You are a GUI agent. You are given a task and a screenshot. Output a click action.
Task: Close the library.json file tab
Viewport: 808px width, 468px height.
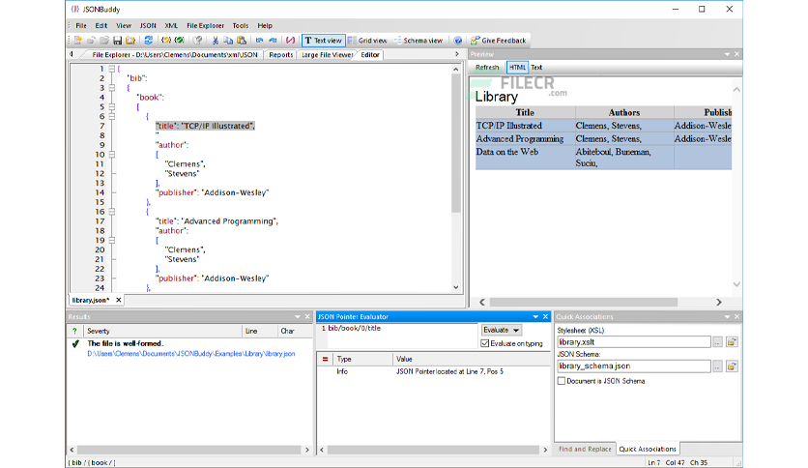[x=119, y=300]
